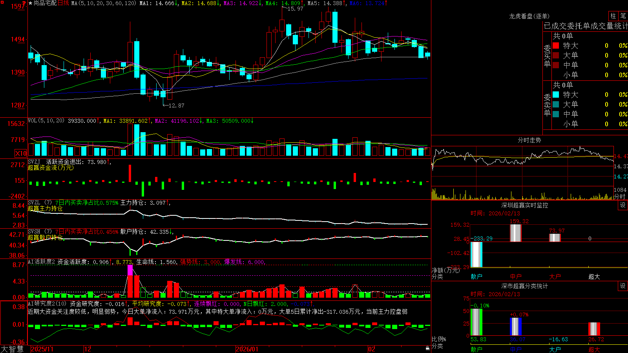Click the 日线 period label

63,3
